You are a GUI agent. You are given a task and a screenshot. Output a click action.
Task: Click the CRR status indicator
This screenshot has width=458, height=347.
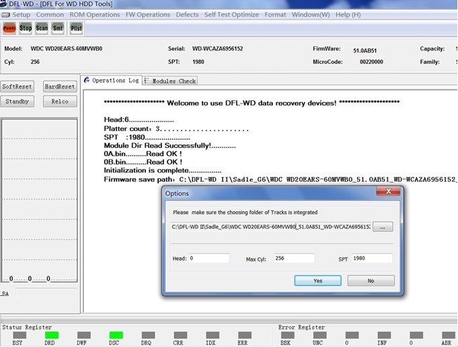tap(180, 335)
